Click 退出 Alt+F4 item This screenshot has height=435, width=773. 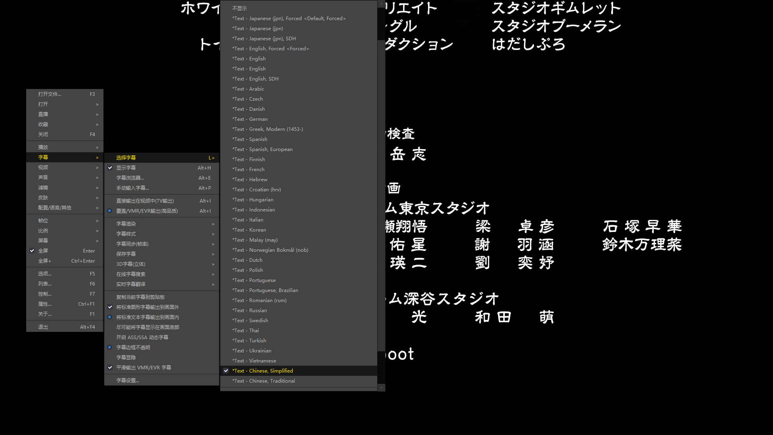coord(65,327)
